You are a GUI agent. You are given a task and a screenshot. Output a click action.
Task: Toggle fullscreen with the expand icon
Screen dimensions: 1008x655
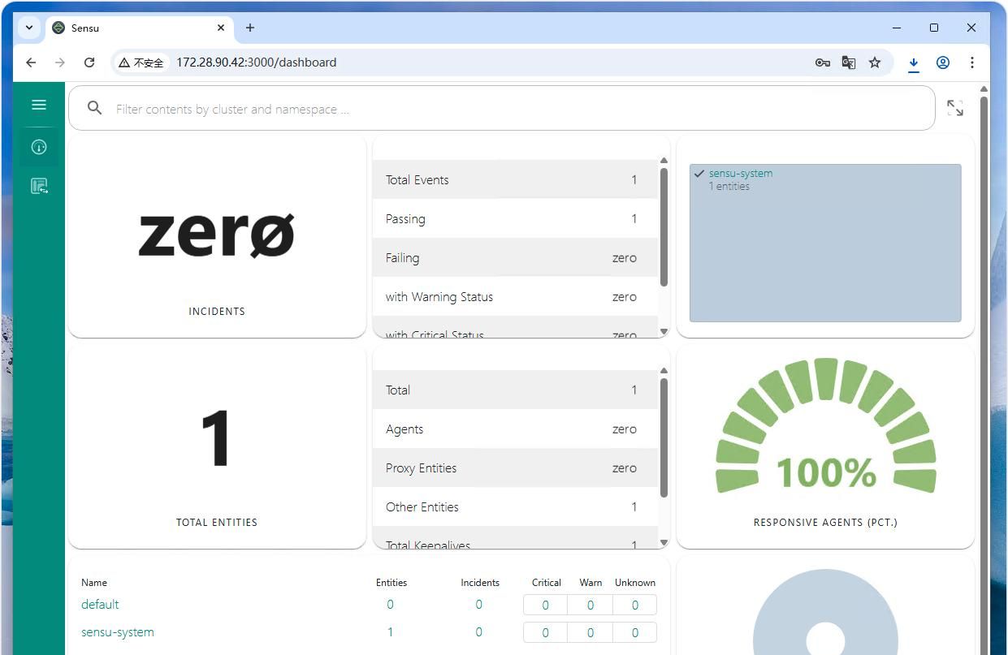click(x=955, y=108)
